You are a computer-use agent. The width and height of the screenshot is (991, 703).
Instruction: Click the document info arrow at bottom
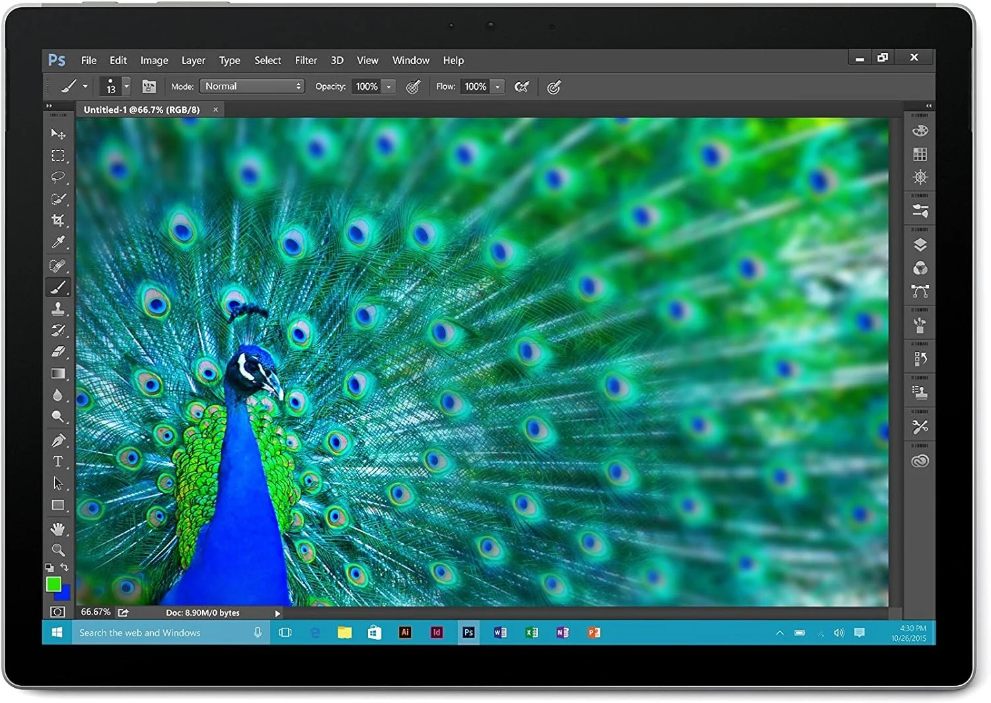click(x=277, y=613)
